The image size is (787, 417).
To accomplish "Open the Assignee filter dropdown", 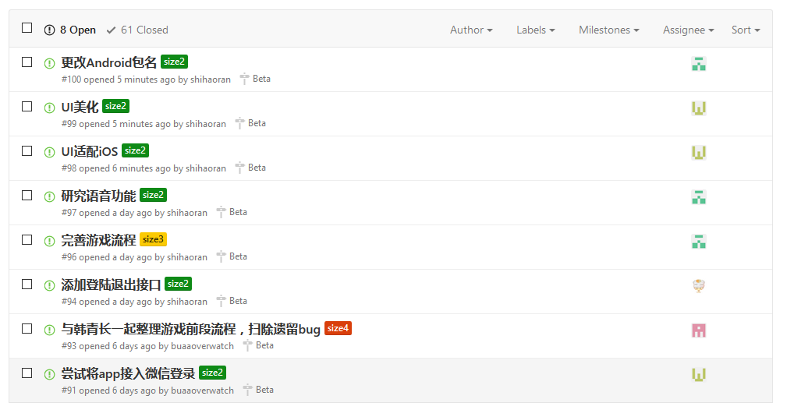I will pos(688,30).
